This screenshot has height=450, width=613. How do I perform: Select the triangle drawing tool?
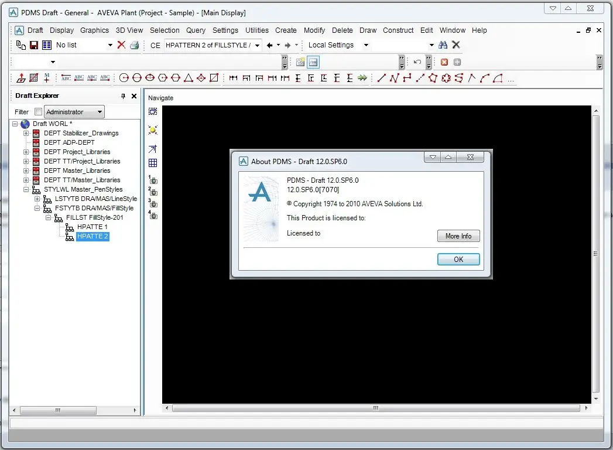(x=189, y=78)
